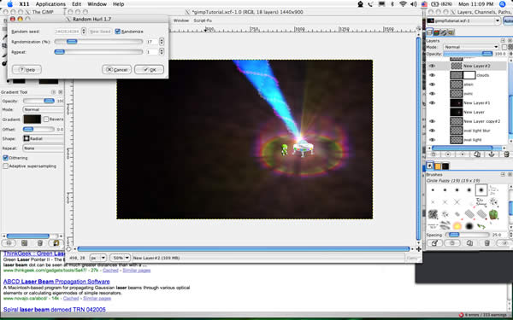Image resolution: width=513 pixels, height=320 pixels.
Task: Select the green vine arrow brush
Action: [481, 225]
